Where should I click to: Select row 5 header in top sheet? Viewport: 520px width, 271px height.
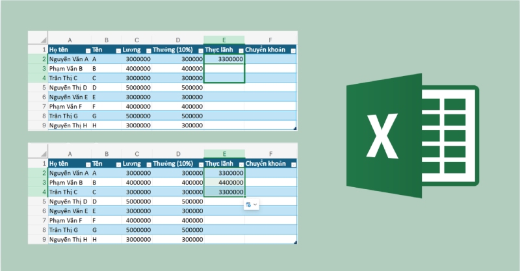tap(38, 88)
